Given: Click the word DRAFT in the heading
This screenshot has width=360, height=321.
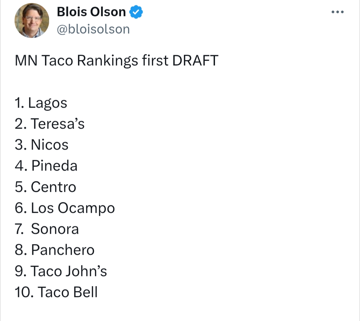Looking at the screenshot, I should click(195, 61).
